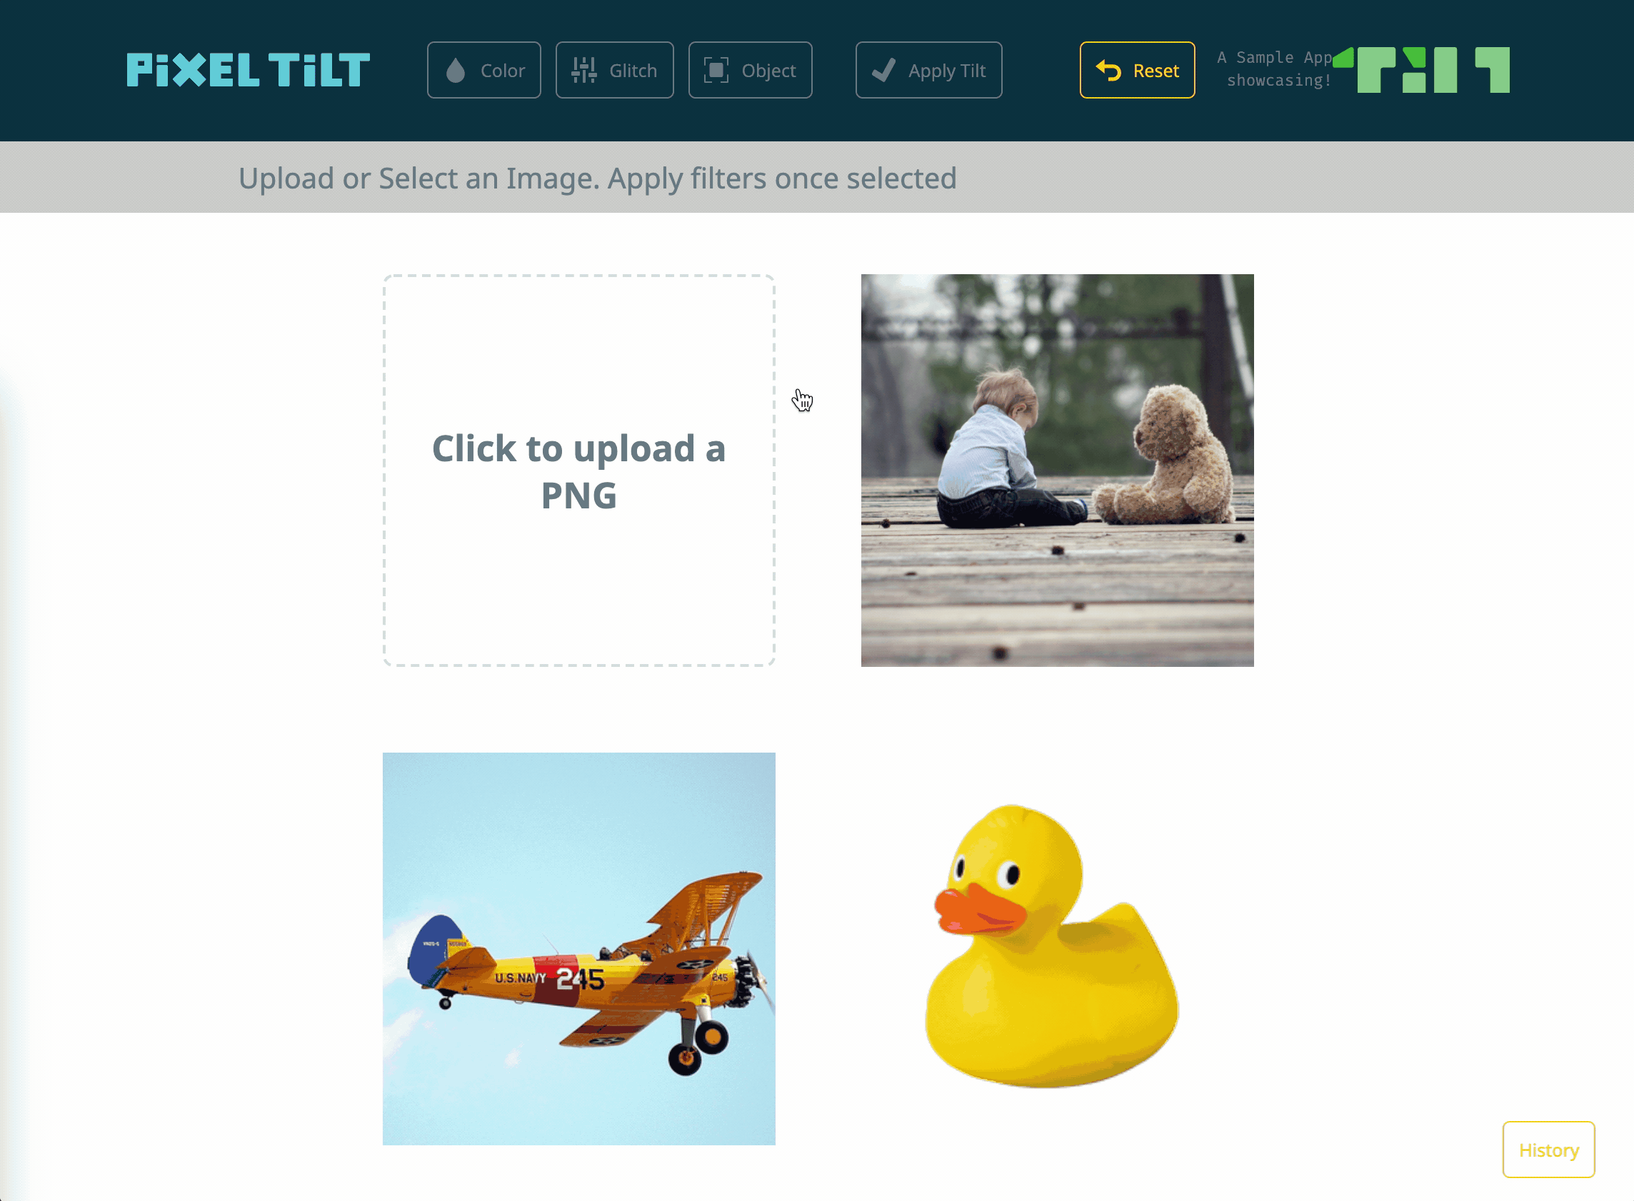This screenshot has width=1634, height=1201.
Task: Open the Color filter dropdown
Action: [485, 70]
